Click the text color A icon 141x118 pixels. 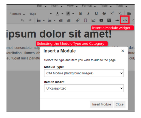click(x=57, y=14)
